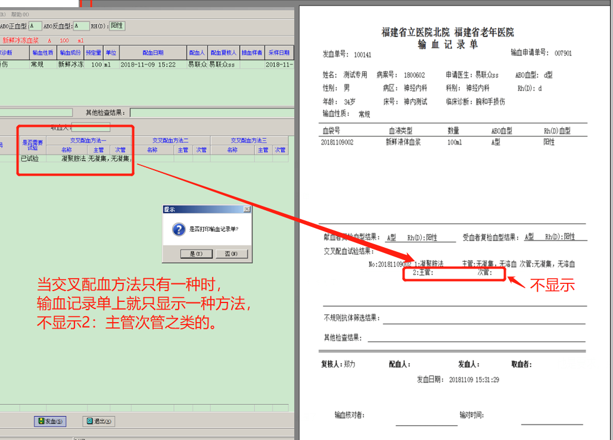Click the 退出(X) button
Screen dimensions: 613x440
(99, 422)
